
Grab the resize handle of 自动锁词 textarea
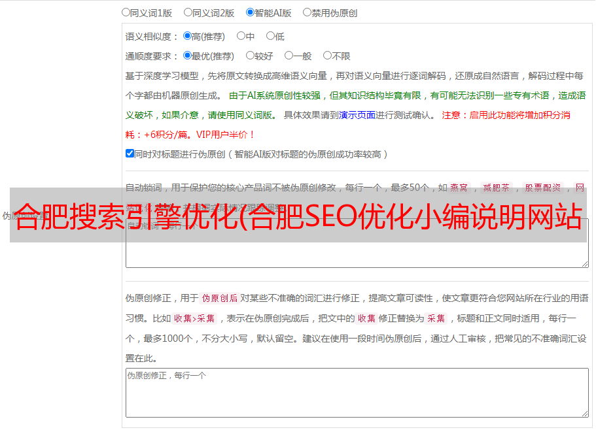585,264
